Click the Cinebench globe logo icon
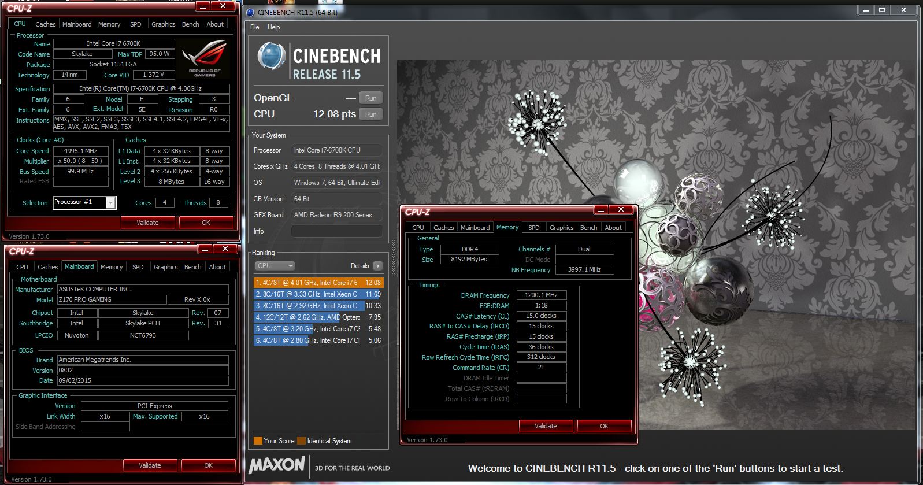 tap(272, 57)
